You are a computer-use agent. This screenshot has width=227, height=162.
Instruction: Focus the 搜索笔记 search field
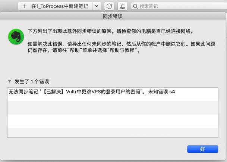[x=179, y=6]
